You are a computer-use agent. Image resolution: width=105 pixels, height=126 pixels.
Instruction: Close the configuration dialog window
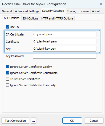click(101, 4)
